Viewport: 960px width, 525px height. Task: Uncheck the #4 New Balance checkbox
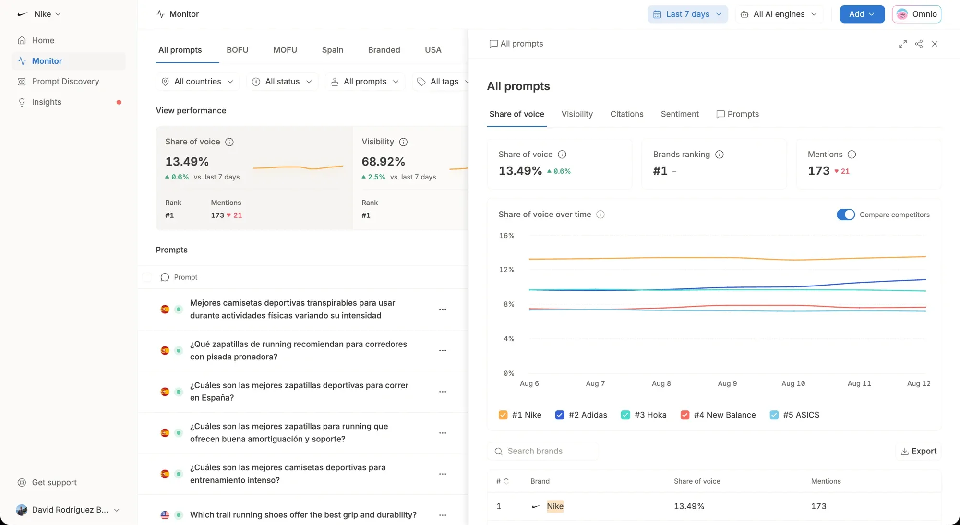[x=685, y=415]
